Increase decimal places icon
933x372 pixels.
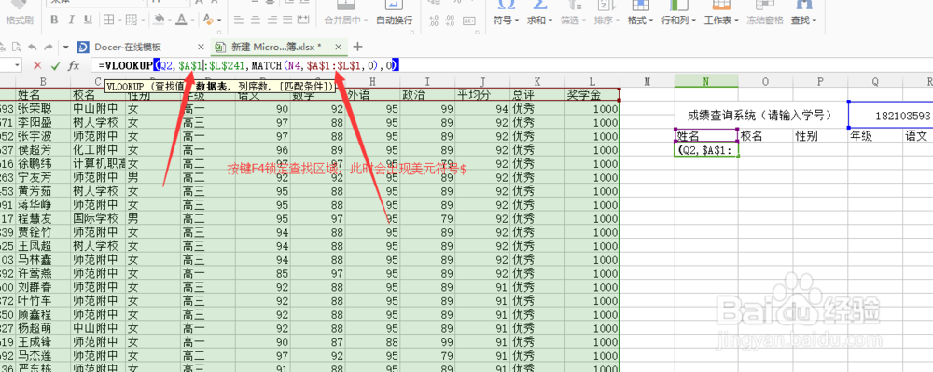[x=433, y=21]
